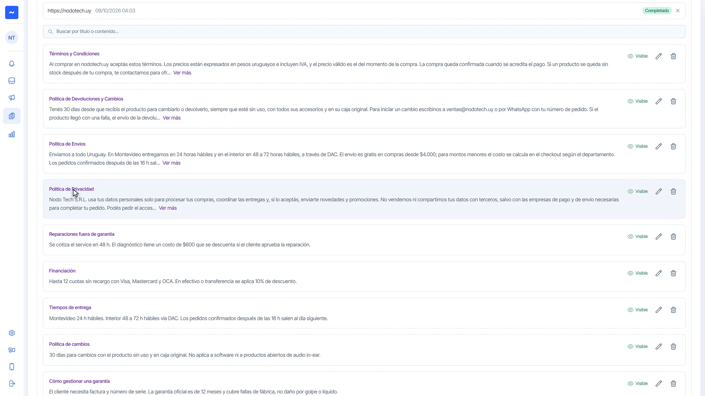Open the mobile phone icon in sidebar
Screen dimensions: 705x396
point(12,367)
